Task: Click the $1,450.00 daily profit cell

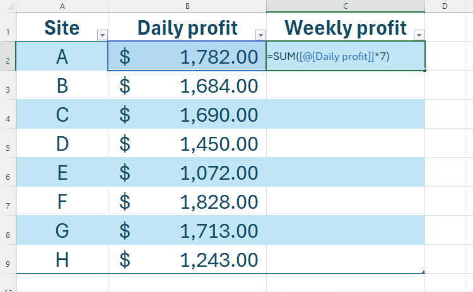Action: point(187,143)
